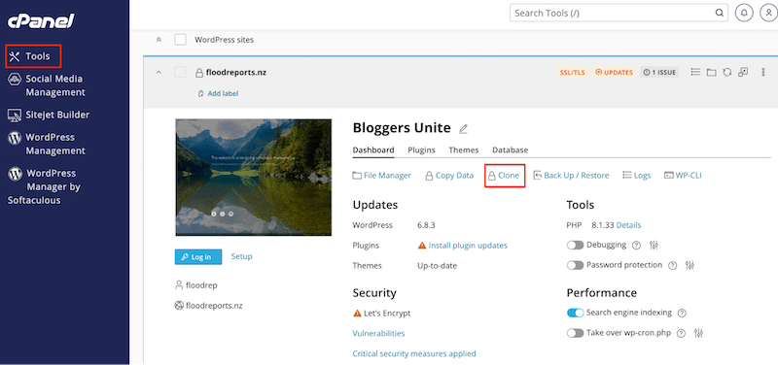Collapse all sites with the double chevron
778x365 pixels.
(x=159, y=40)
